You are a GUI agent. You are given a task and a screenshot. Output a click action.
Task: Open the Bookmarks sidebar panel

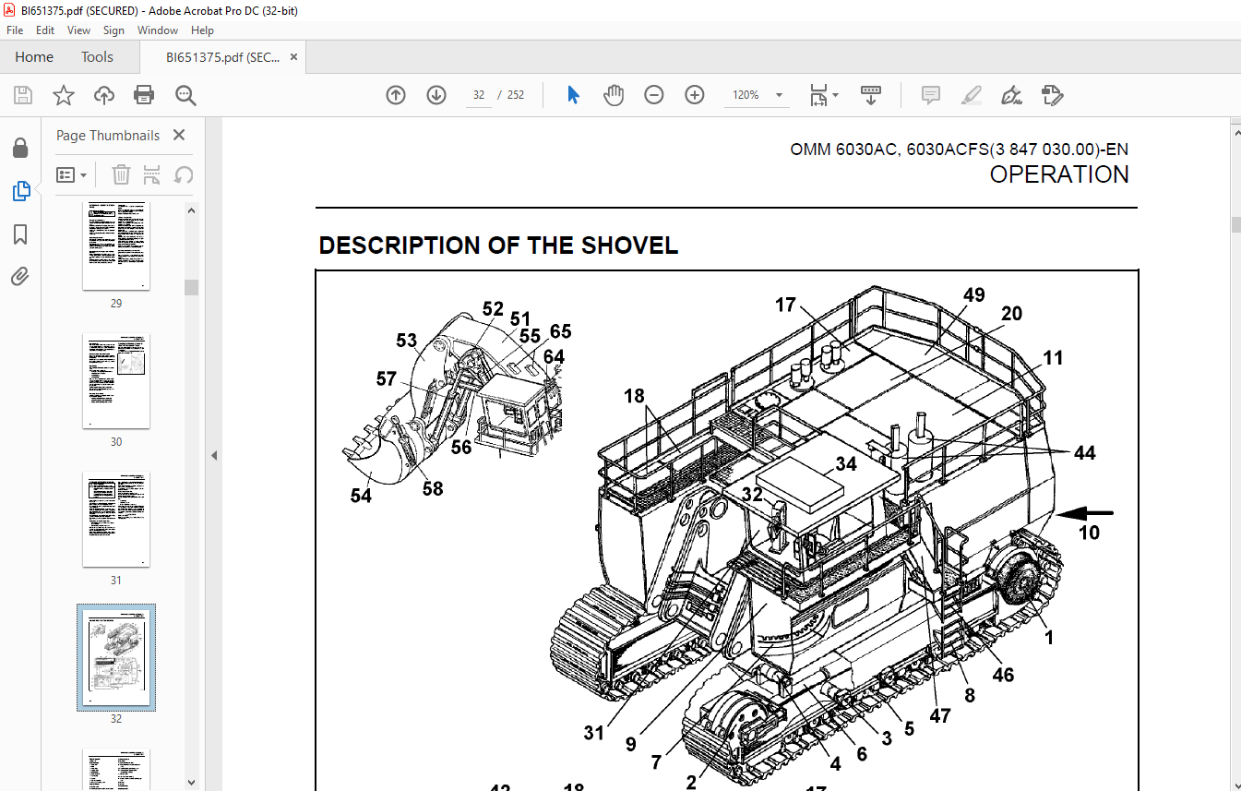[20, 234]
